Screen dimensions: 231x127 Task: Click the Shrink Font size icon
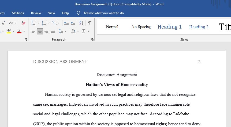coord(3,23)
